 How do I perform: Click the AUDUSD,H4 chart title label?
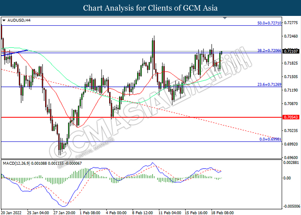(19, 20)
